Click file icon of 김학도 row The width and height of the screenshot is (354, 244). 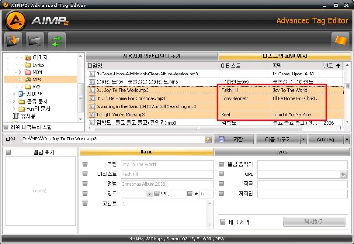point(92,123)
